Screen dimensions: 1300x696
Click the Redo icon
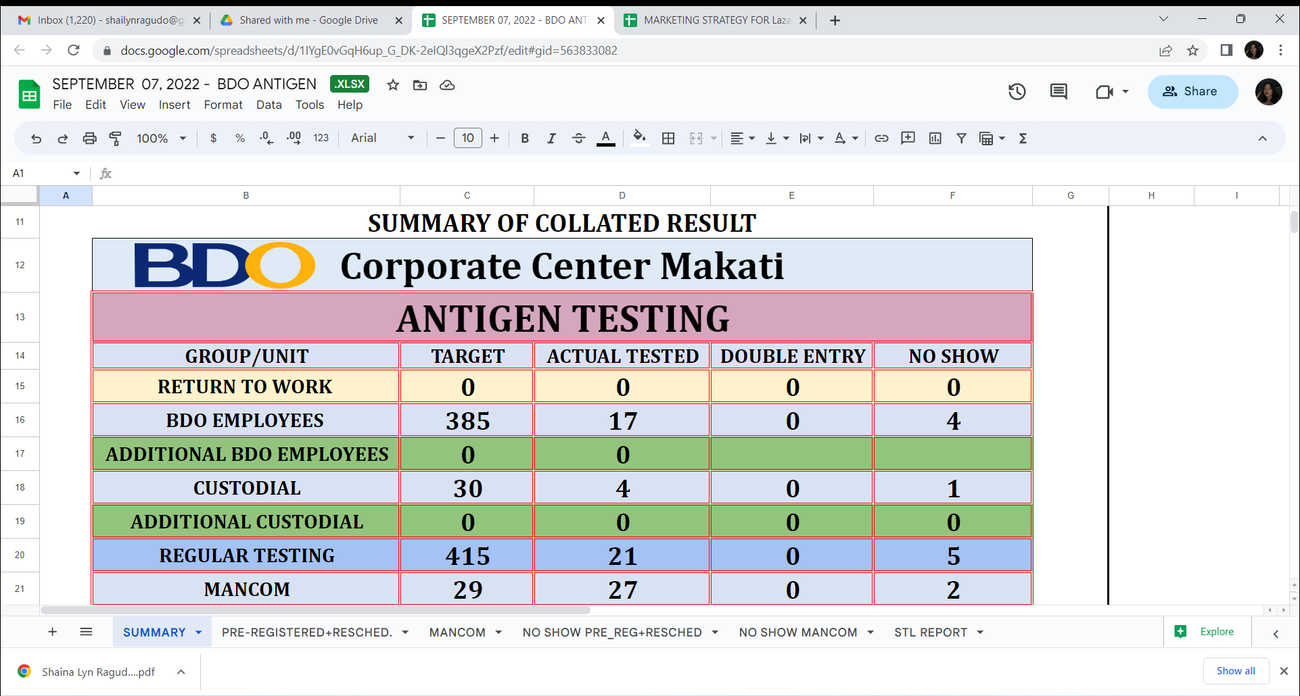tap(63, 139)
